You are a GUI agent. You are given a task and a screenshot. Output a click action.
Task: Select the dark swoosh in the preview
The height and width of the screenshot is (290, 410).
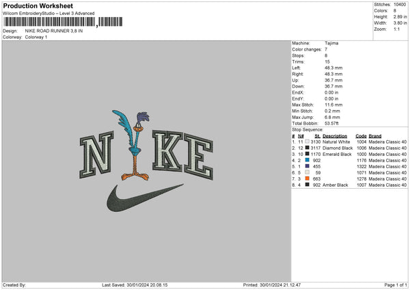[x=145, y=198]
